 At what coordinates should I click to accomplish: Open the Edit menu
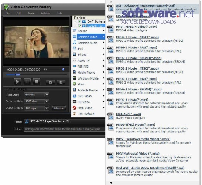point(18,13)
